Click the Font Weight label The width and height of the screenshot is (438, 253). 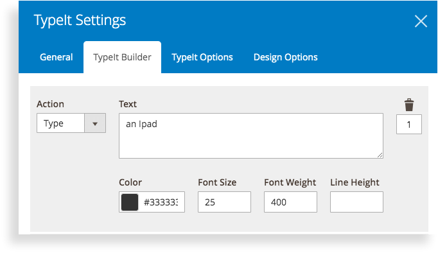(x=290, y=182)
